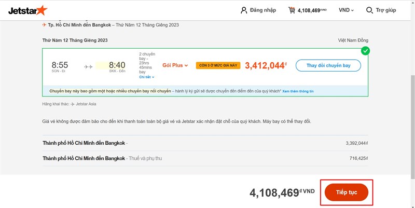Click the user profile icon

pos(244,10)
